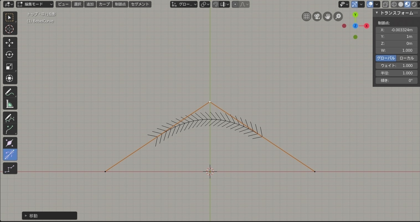Open snapping options dropdown
The height and width of the screenshot is (222, 420).
pos(224,5)
